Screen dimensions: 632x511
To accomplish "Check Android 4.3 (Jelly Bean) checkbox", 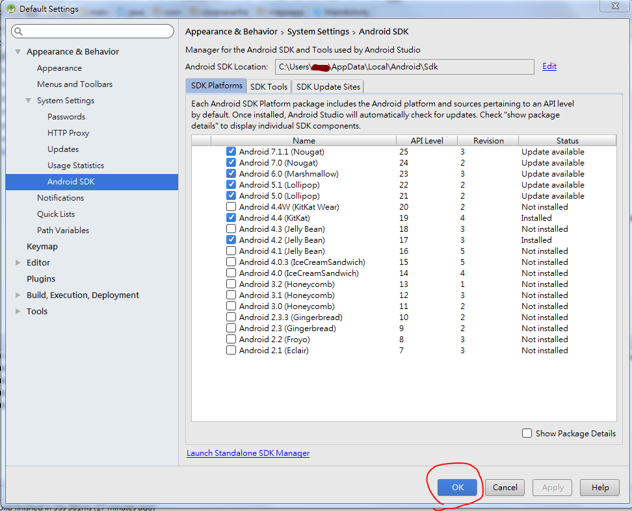I will [x=231, y=229].
